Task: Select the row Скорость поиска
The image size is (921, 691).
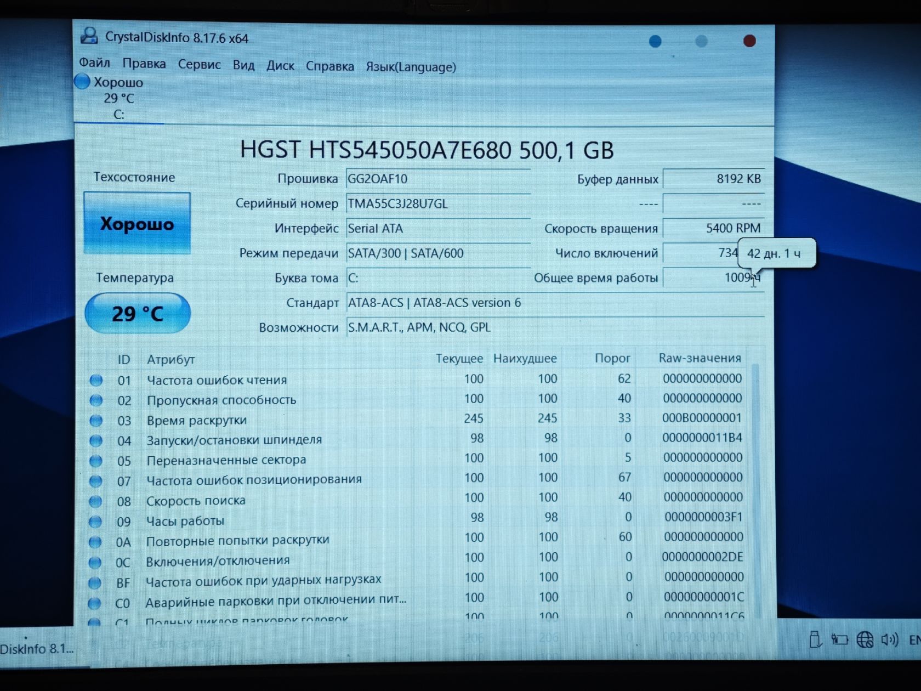Action: point(417,500)
